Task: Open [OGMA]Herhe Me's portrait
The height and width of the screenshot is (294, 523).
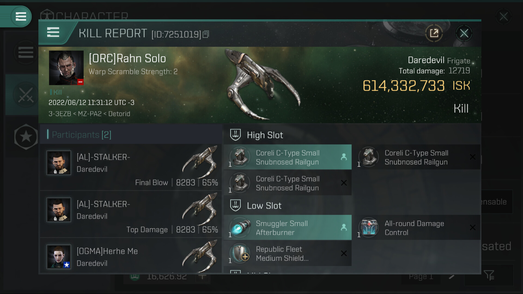Action: [x=59, y=256]
